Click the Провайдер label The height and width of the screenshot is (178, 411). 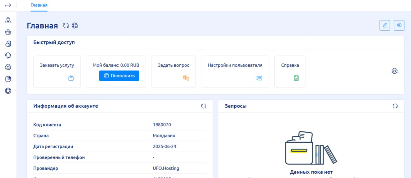click(46, 168)
